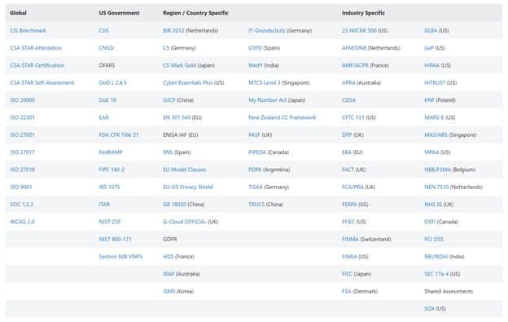This screenshot has width=508, height=322.
Task: Click the NIST 800-171 link
Action: click(116, 239)
